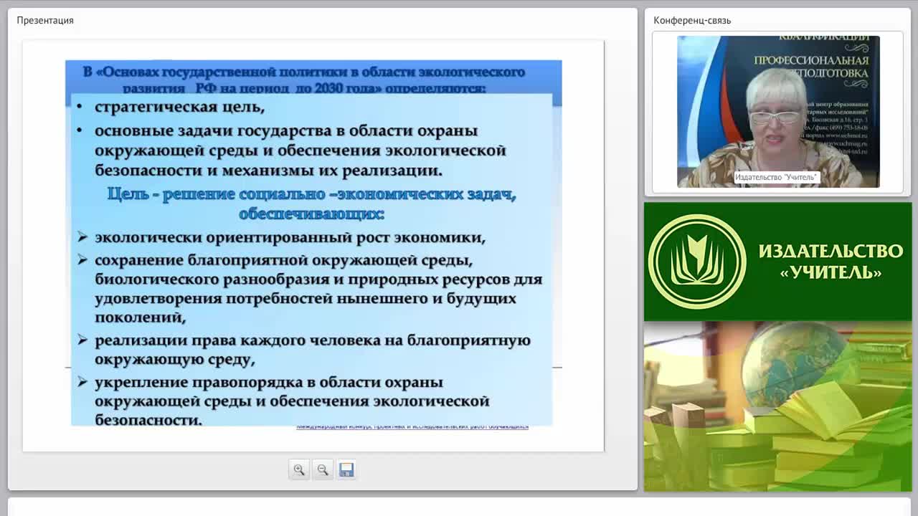Click the item "экологически ориентированный рост экономики"
918x516 pixels.
pyautogui.click(x=290, y=237)
